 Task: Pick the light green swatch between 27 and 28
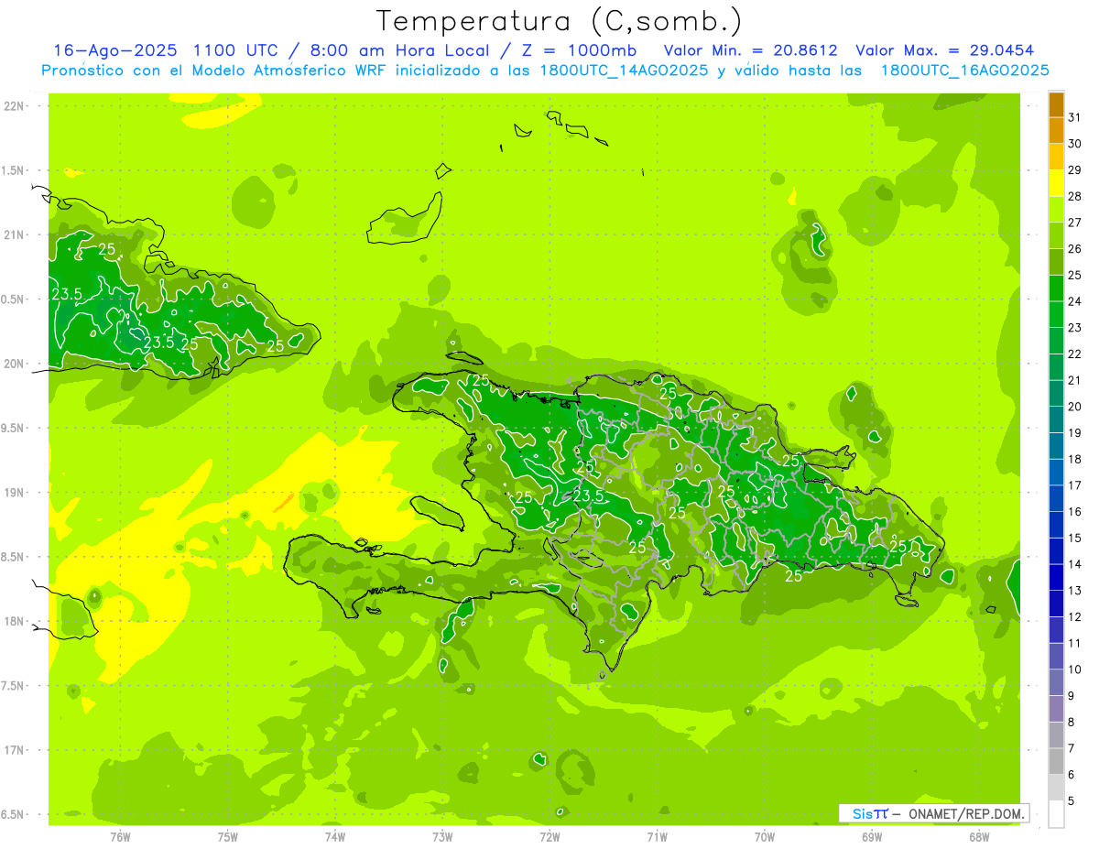click(1057, 210)
